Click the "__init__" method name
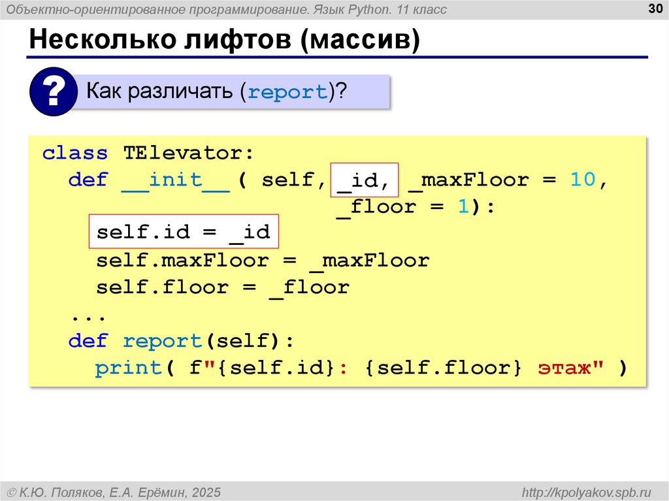 [x=176, y=180]
